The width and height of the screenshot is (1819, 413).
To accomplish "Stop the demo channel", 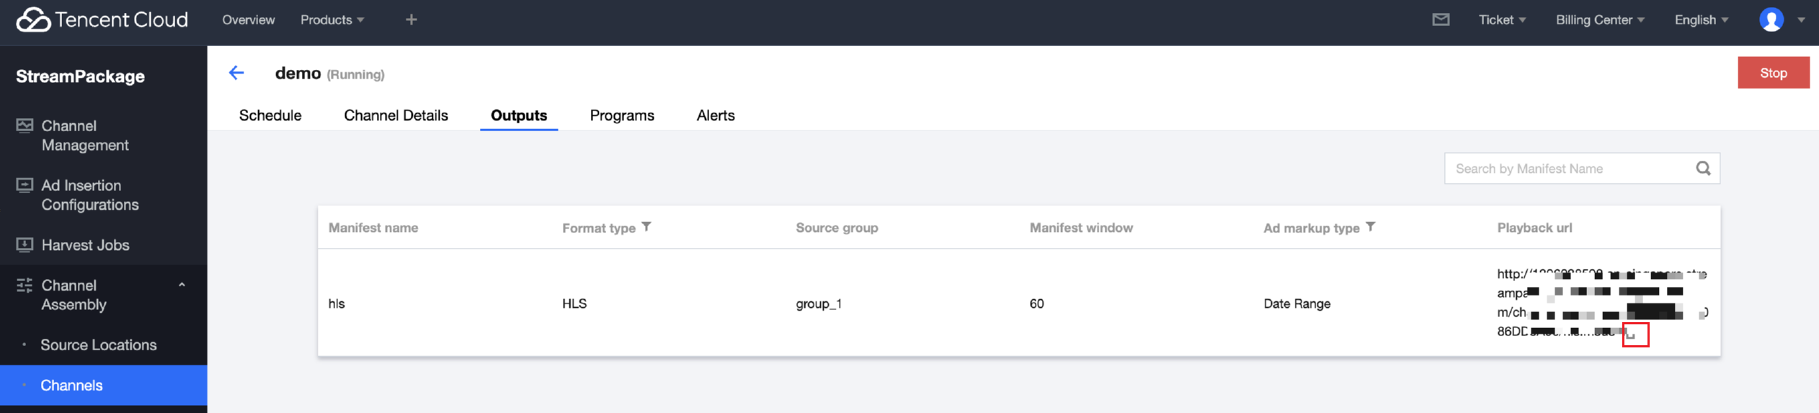I will click(x=1773, y=73).
